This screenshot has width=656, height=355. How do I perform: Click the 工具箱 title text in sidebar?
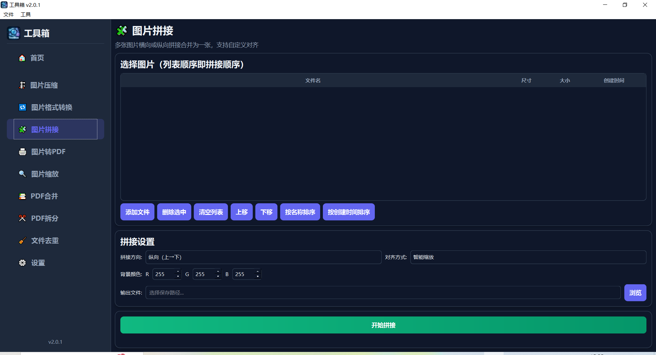[37, 33]
